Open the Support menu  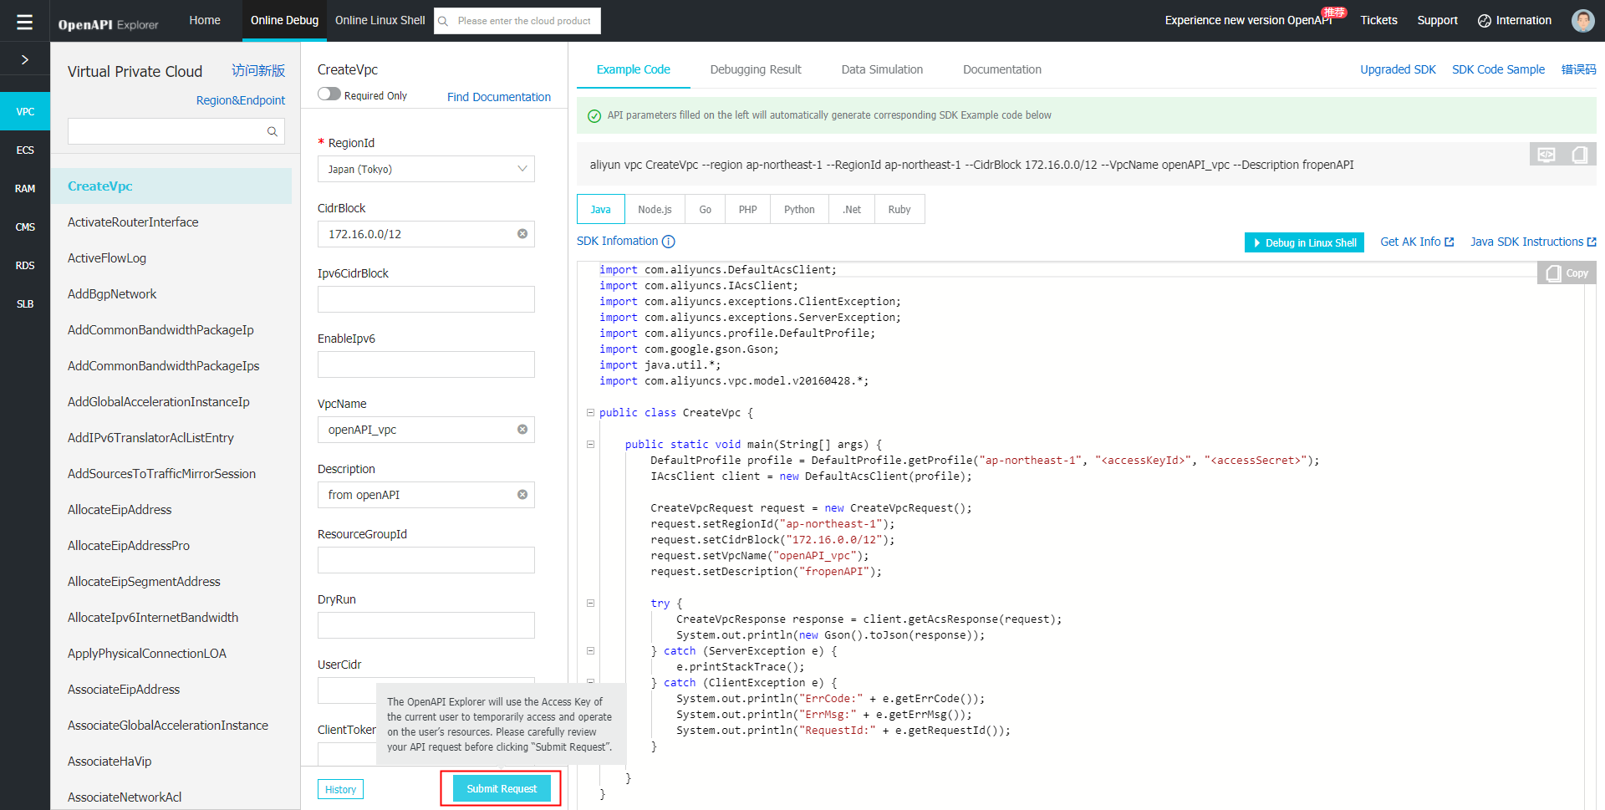(1437, 20)
